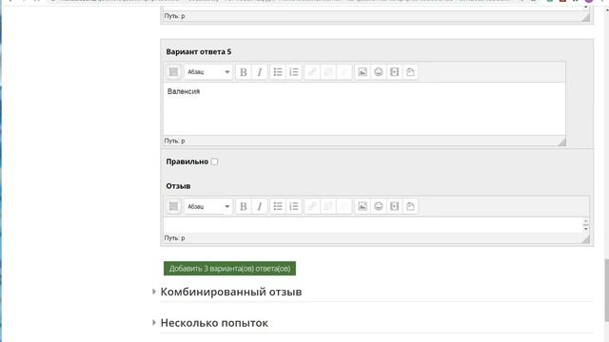Remove link in Отзыв editor
The image size is (609, 342).
pyautogui.click(x=328, y=206)
